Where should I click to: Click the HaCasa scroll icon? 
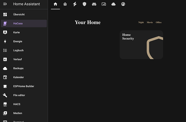tap(5, 23)
